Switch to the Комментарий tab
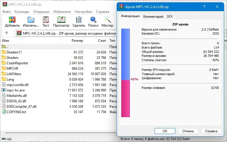 pyautogui.click(x=153, y=17)
